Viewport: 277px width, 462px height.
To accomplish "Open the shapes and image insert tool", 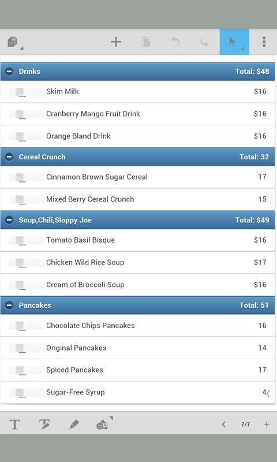I will pyautogui.click(x=103, y=424).
